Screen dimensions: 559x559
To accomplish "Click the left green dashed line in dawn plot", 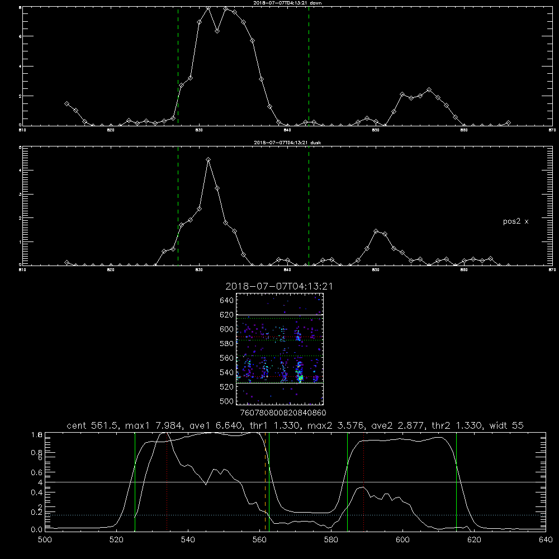I will click(x=178, y=66).
